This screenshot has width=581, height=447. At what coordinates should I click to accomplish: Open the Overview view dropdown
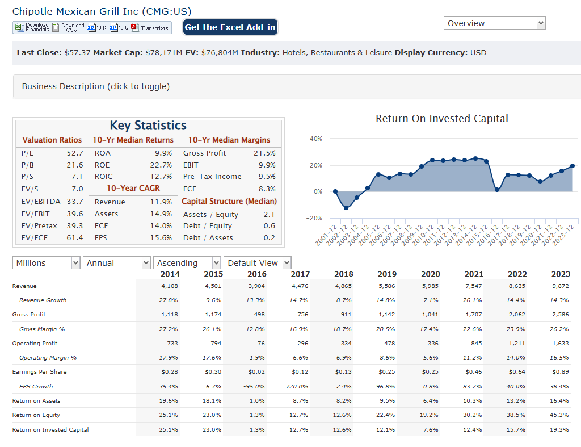click(x=494, y=23)
